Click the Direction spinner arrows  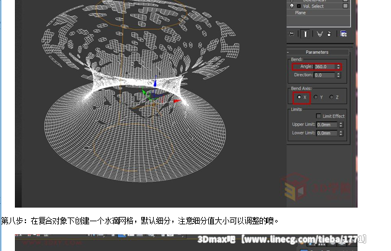(x=338, y=75)
